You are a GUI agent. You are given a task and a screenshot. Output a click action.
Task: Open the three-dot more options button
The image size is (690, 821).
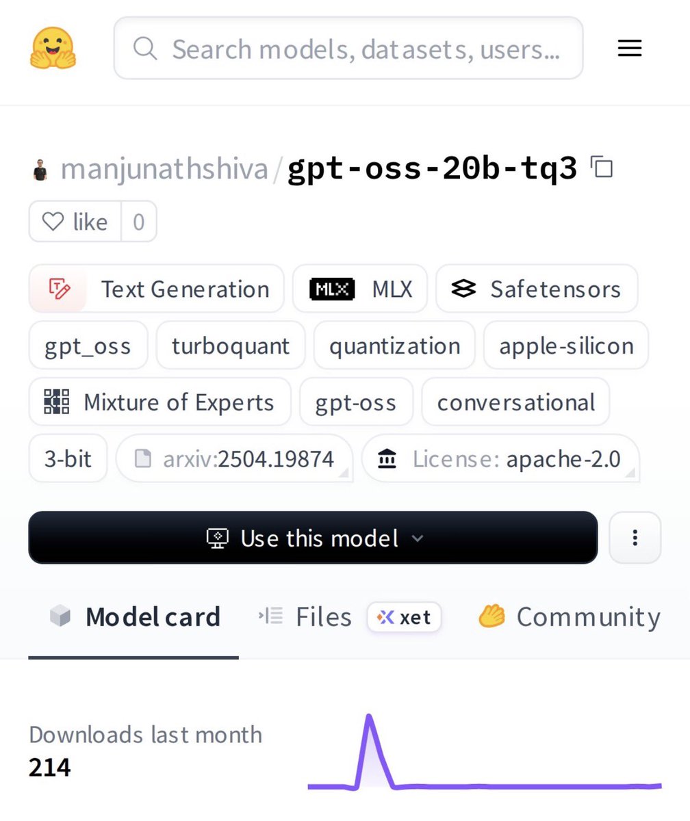(635, 538)
